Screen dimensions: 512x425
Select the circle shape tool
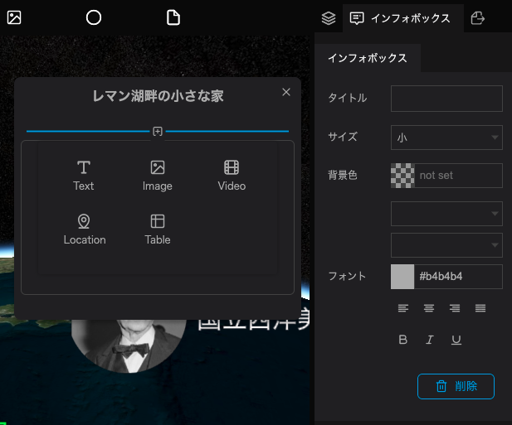coord(94,17)
